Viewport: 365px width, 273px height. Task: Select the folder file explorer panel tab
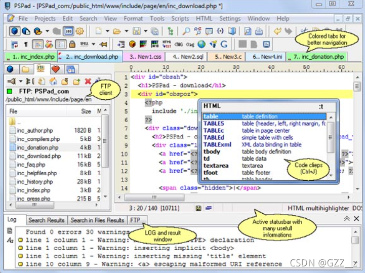(x=25, y=69)
